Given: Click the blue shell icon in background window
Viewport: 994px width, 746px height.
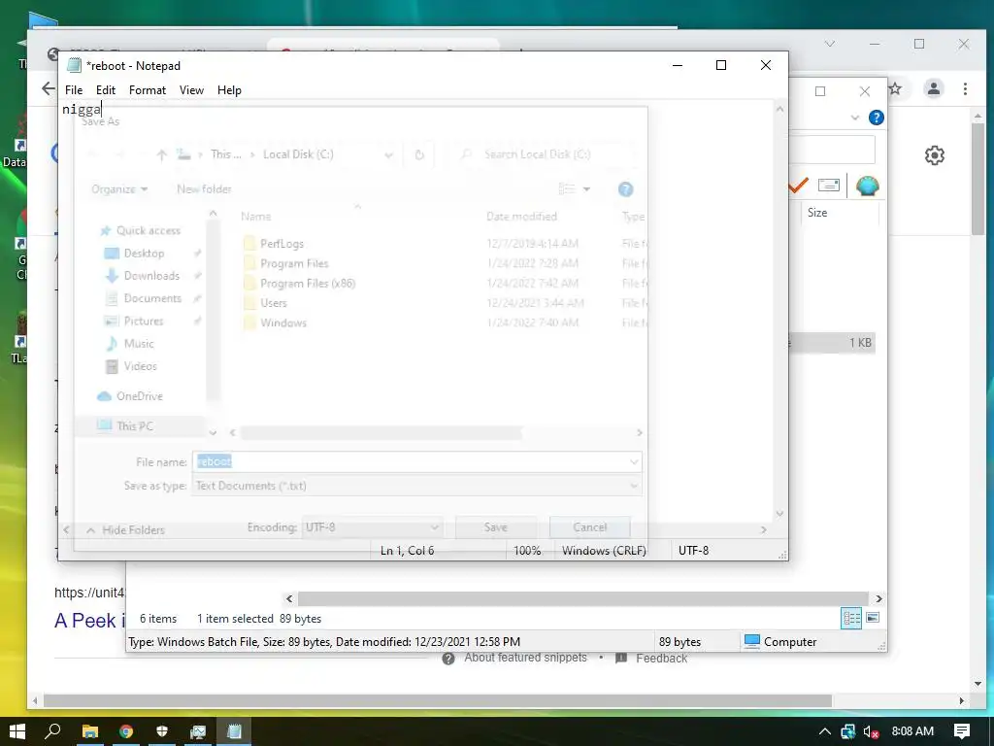Looking at the screenshot, I should [x=867, y=186].
